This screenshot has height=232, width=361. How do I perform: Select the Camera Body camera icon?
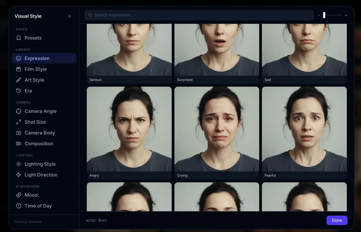click(x=18, y=133)
